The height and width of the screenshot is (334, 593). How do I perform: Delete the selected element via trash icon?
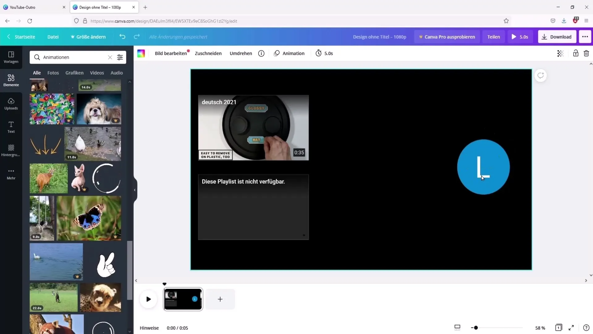(586, 53)
